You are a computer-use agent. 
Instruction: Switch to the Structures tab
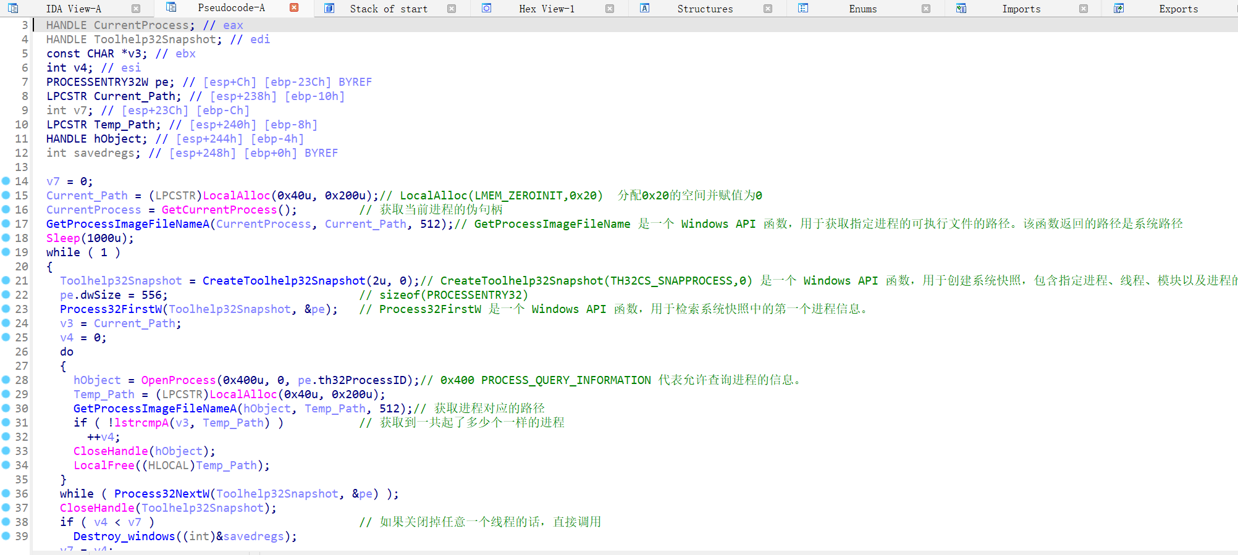coord(704,9)
